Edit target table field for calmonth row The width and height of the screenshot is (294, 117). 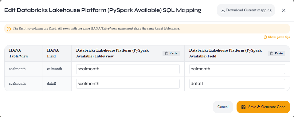128,69
